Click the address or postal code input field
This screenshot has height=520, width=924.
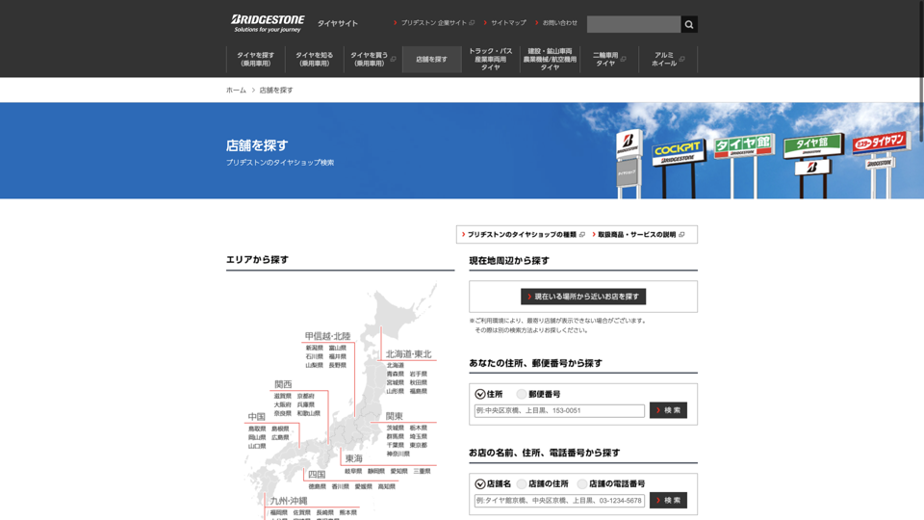559,410
